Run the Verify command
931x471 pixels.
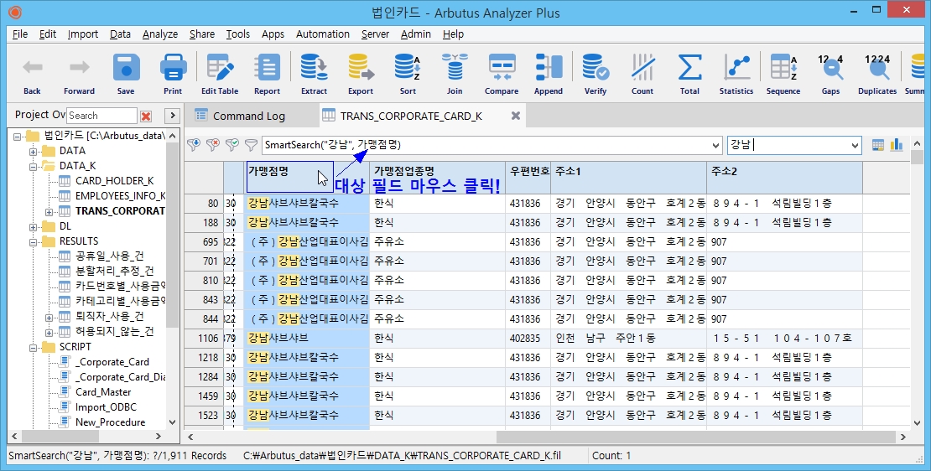point(595,74)
